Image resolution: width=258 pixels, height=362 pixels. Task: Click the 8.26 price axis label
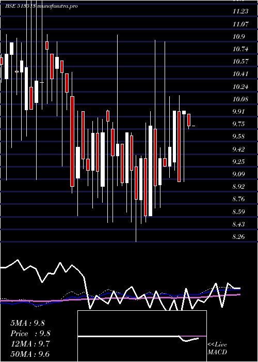click(x=238, y=237)
